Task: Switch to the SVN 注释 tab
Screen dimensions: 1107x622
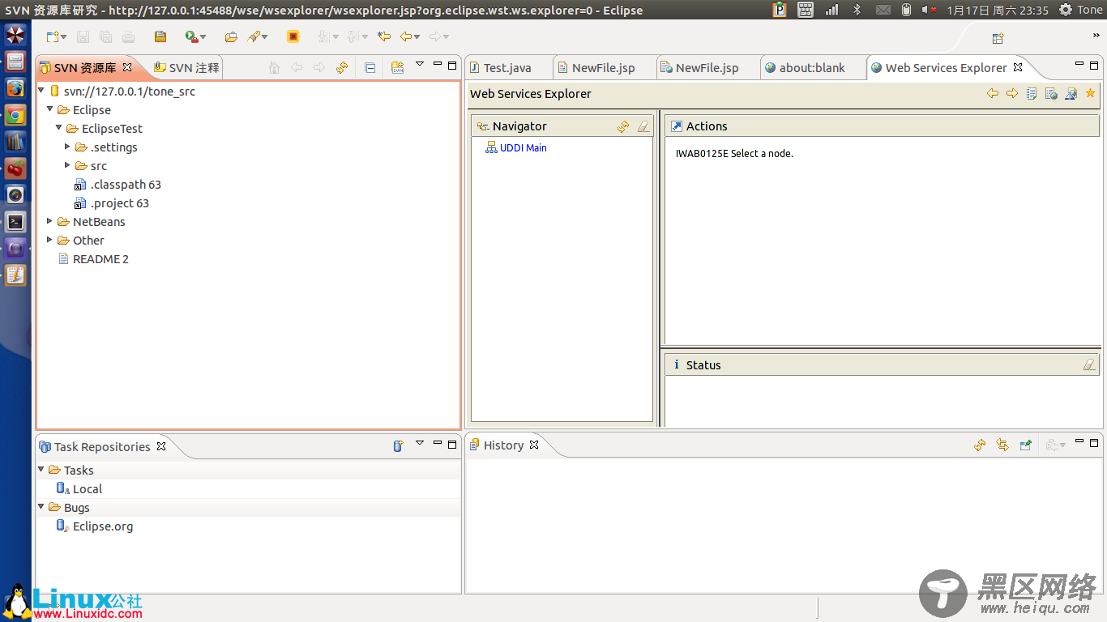Action: coord(186,67)
